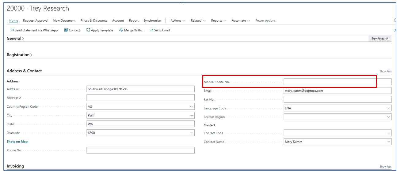Click Fewer options in the menu bar
The height and width of the screenshot is (174, 400).
[x=265, y=20]
